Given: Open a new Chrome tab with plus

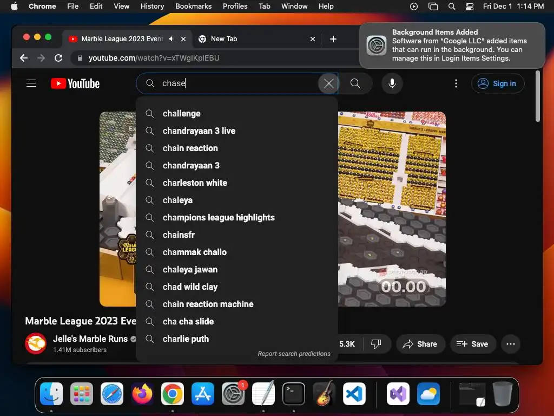Looking at the screenshot, I should (x=333, y=39).
